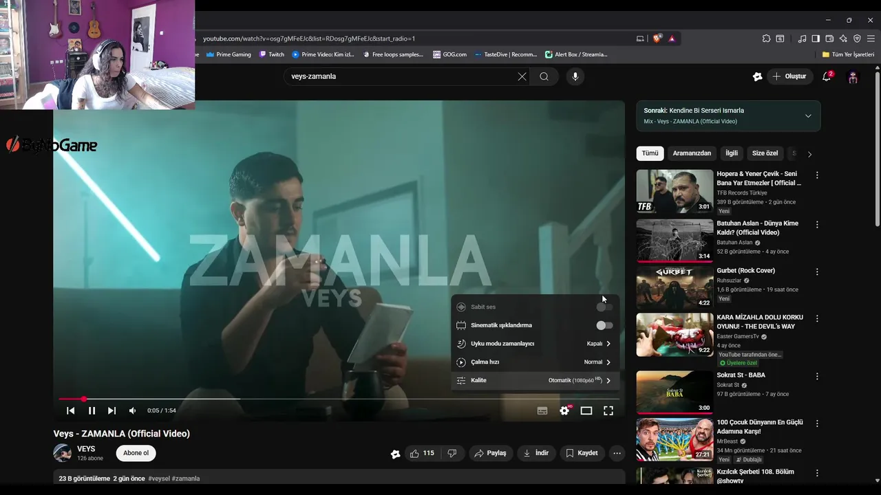Open the TasteDive bookmark

click(x=505, y=54)
